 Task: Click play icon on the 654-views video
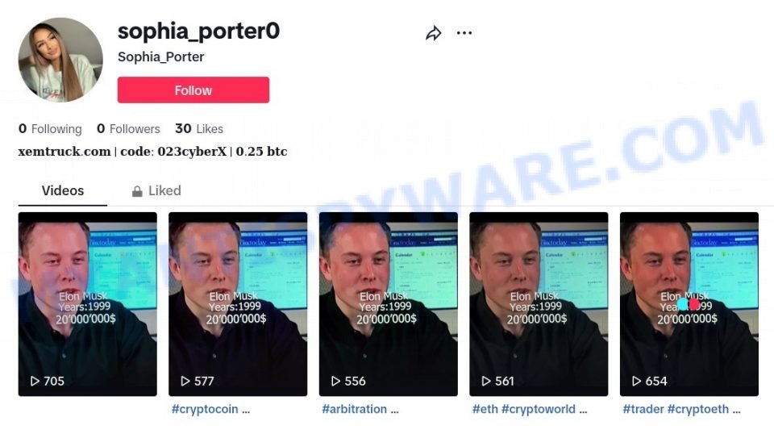pyautogui.click(x=637, y=381)
